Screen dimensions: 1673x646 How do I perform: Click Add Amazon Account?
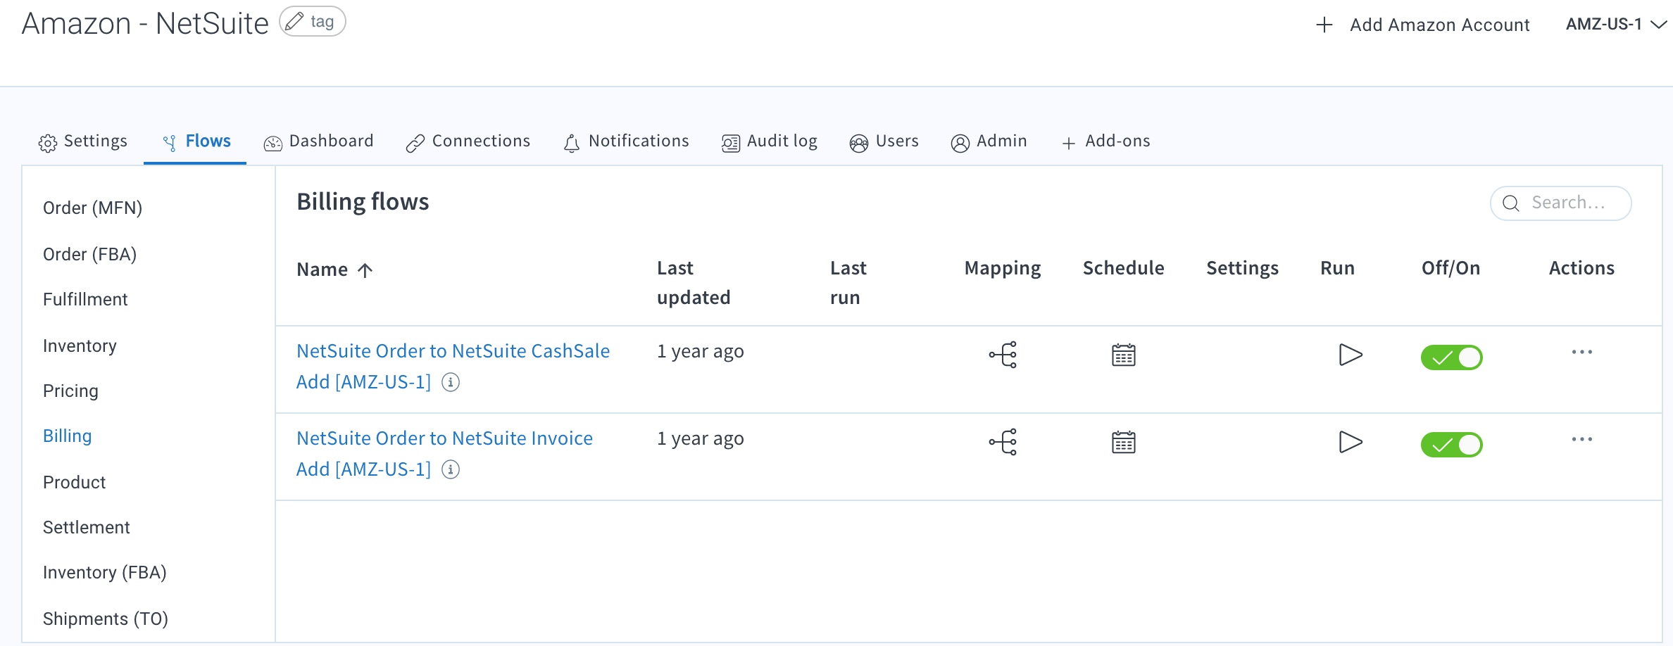1422,25
